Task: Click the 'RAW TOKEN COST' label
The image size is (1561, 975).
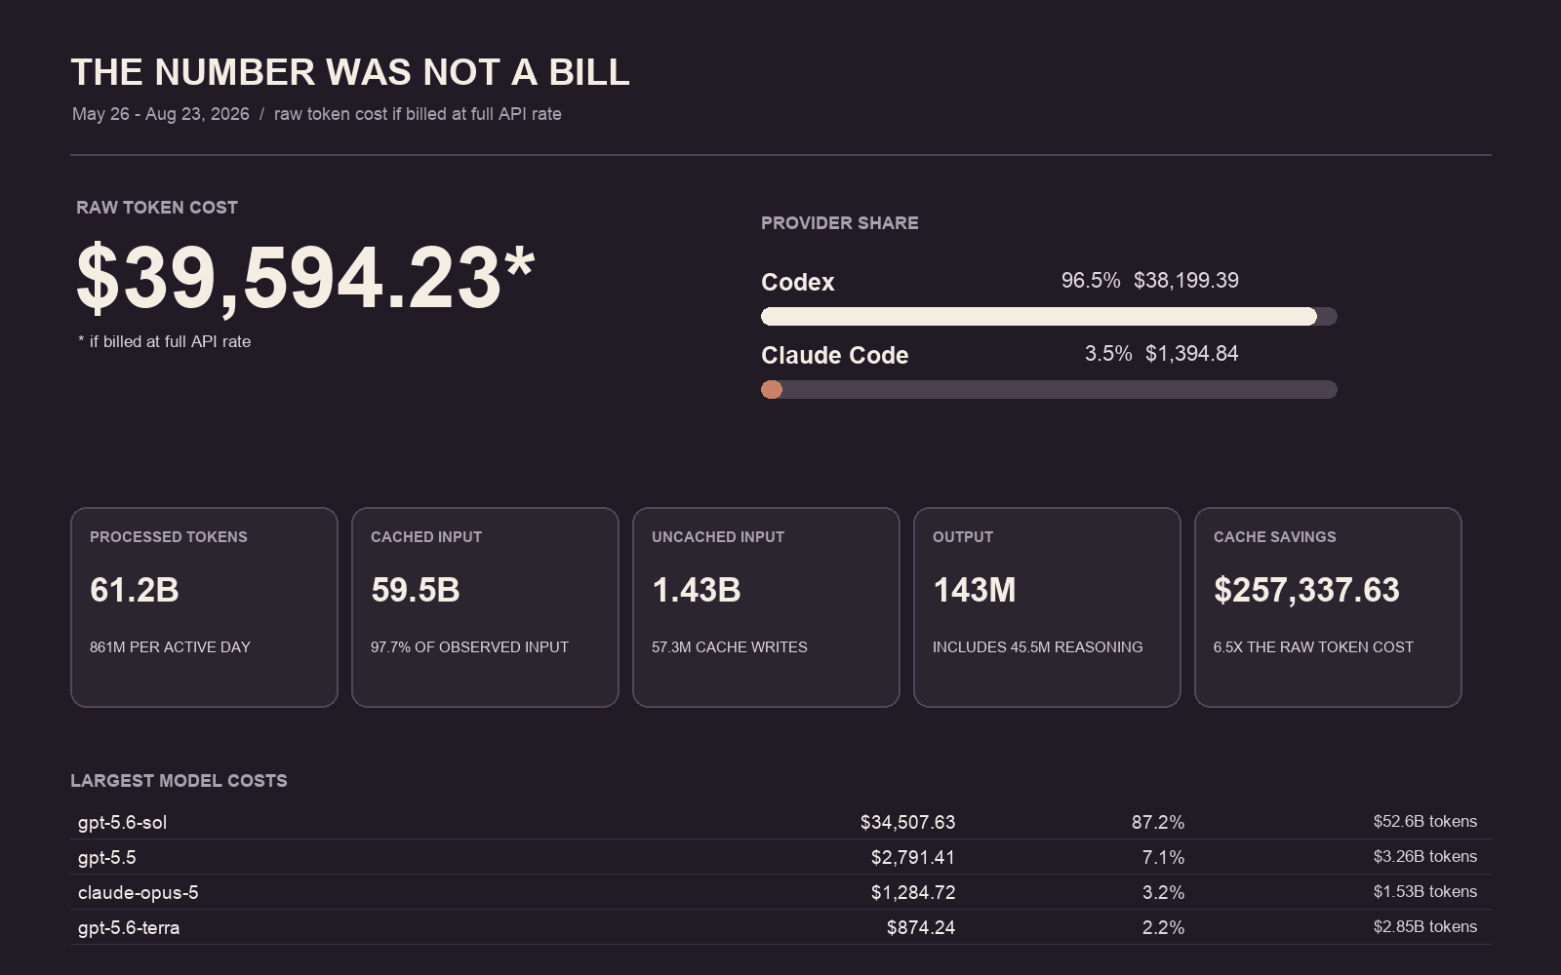Action: (x=157, y=207)
